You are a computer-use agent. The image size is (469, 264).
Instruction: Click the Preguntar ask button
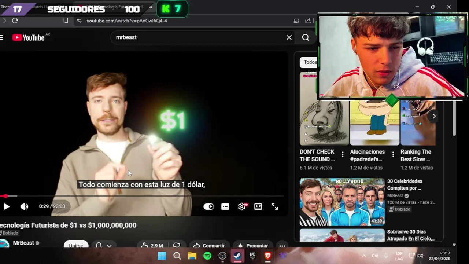252,245
